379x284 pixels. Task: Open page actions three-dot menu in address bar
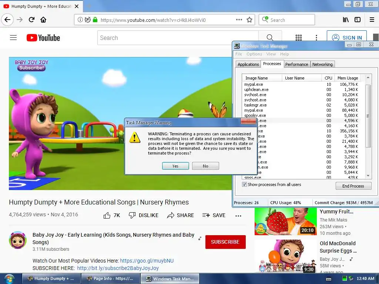[x=239, y=20]
